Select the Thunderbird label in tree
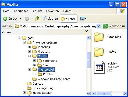128x97 pixels. point(46,70)
